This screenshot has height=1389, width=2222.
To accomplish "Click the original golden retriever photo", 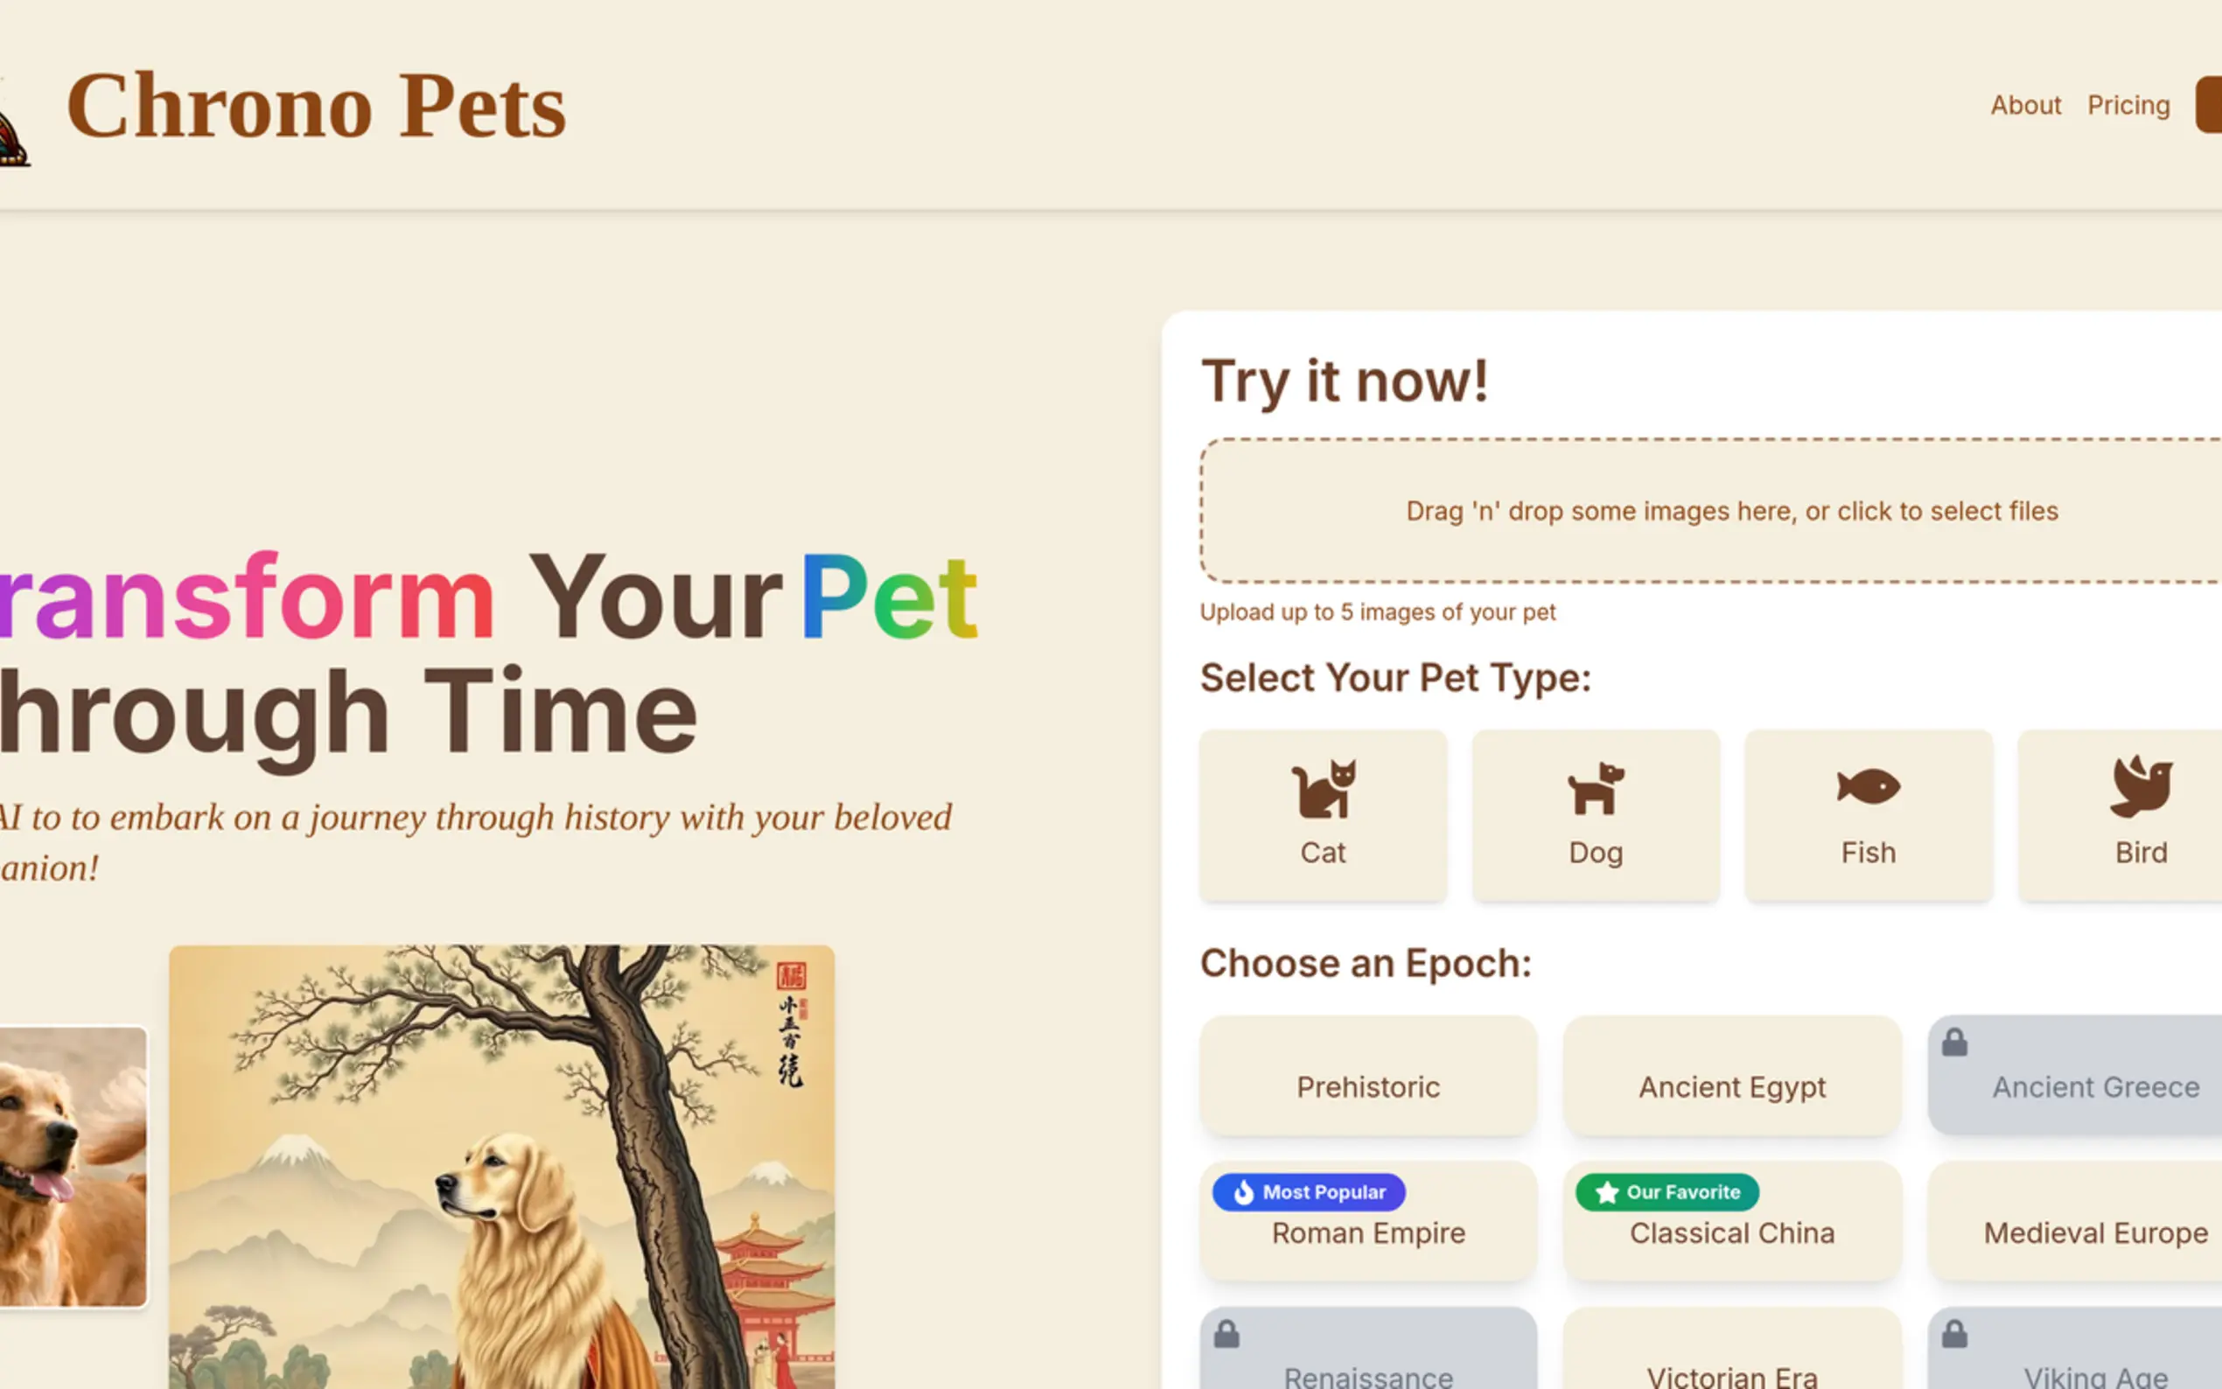I will (72, 1167).
